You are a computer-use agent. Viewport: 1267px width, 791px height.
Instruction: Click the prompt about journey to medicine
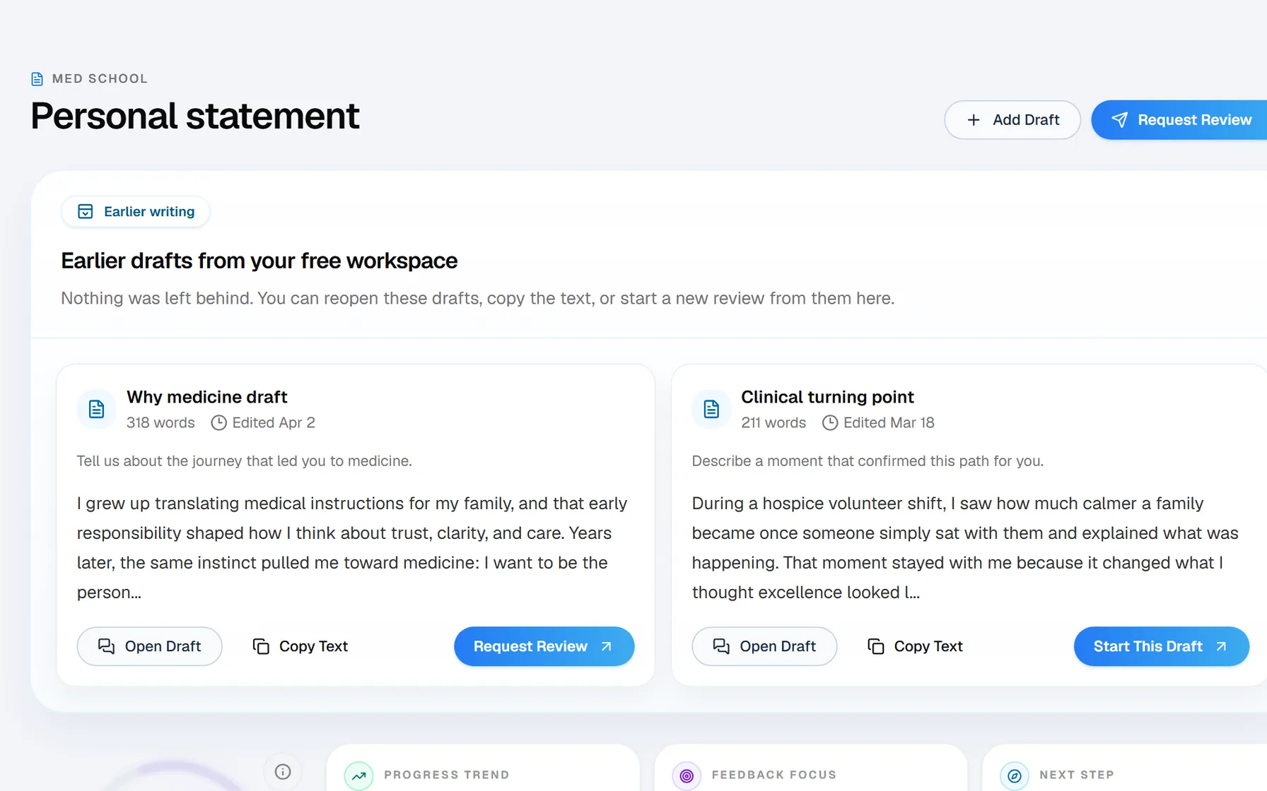244,461
